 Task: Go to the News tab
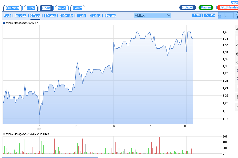click(62, 8)
